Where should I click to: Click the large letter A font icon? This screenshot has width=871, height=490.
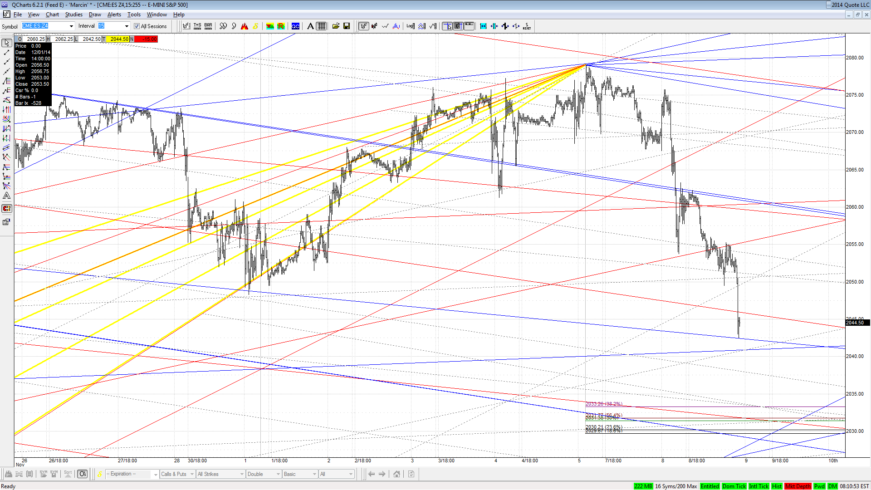tap(310, 26)
